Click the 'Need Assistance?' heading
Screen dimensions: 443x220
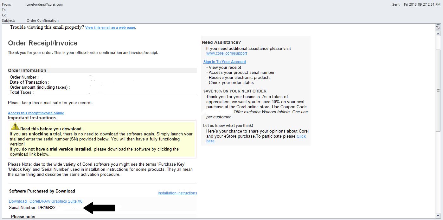(221, 42)
